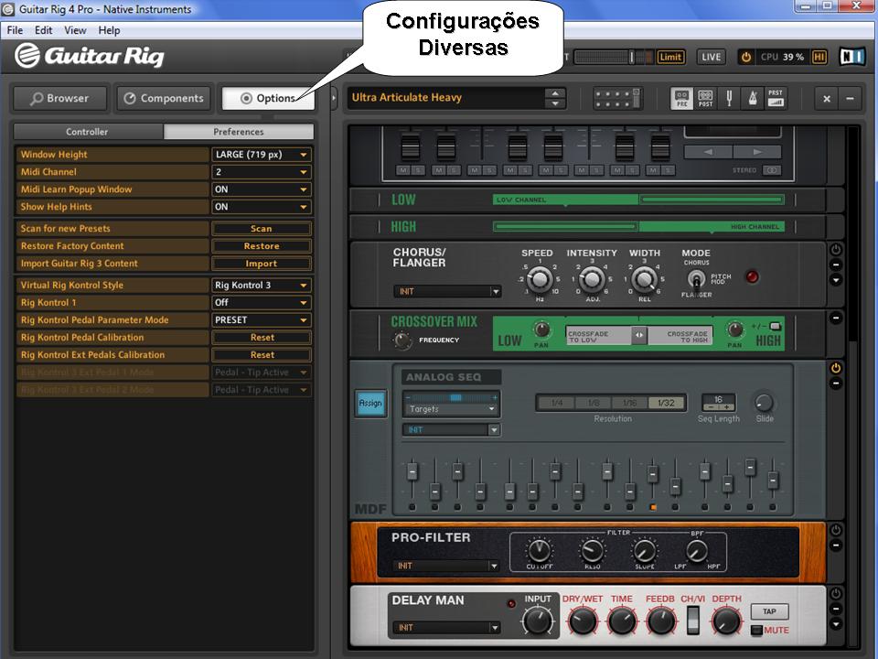Click the Analog Seq Assign button
Viewport: 878px width, 659px height.
[x=370, y=403]
